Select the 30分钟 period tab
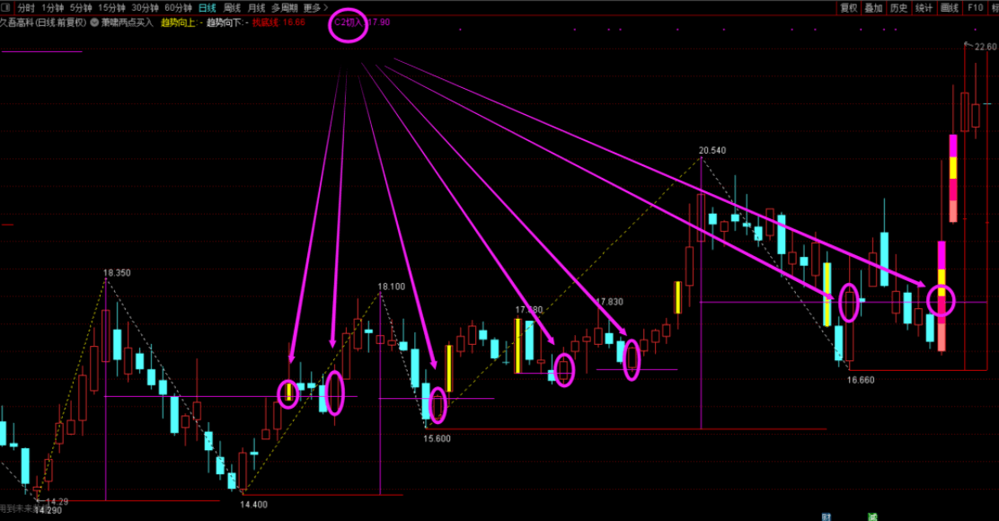Viewport: 999px width, 521px height. [x=145, y=8]
